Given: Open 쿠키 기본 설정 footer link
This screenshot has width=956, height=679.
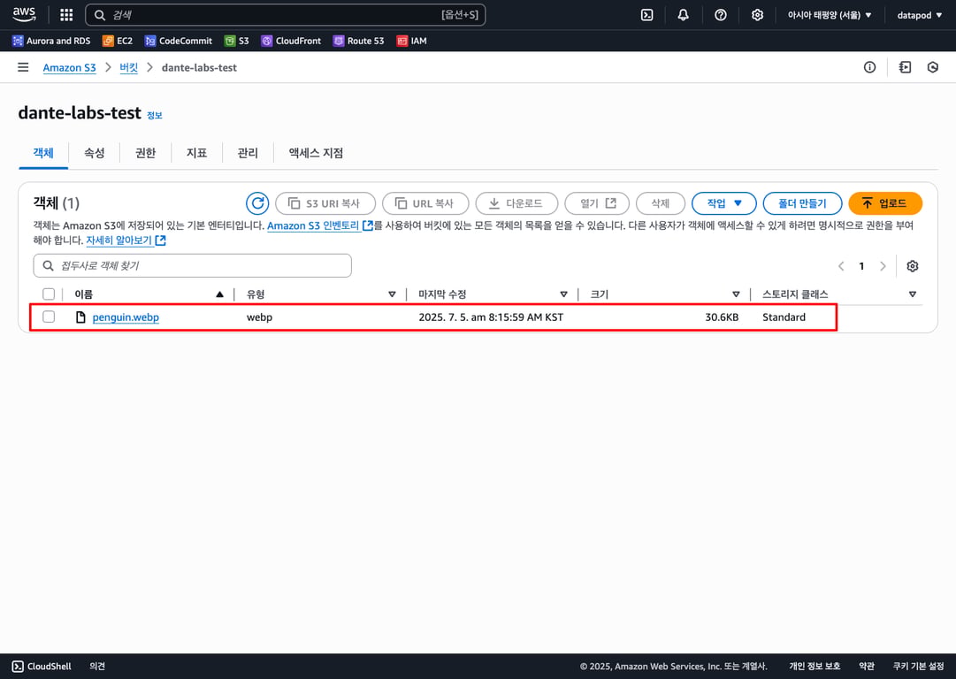Looking at the screenshot, I should [x=918, y=667].
